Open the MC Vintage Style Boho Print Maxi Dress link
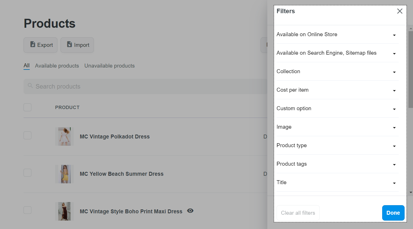 coord(131,211)
